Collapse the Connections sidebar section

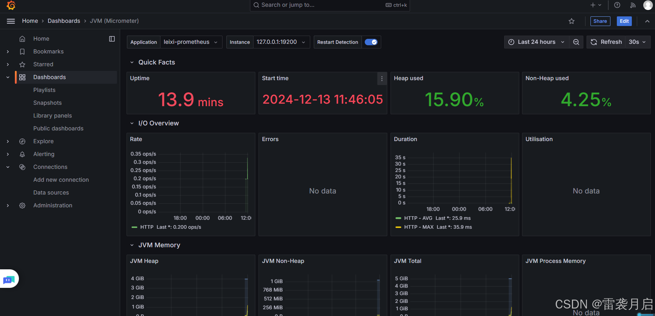click(x=8, y=167)
